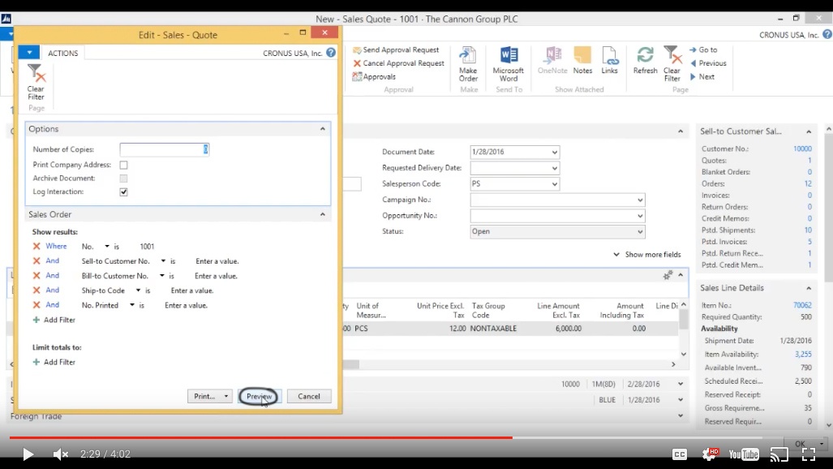Open blue application menu dropdown

tap(29, 53)
